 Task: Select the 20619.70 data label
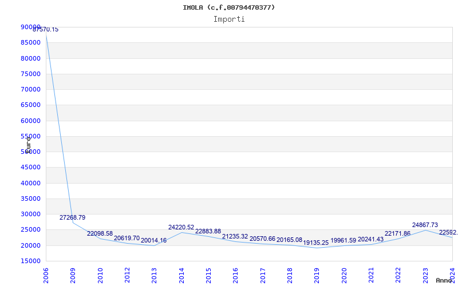127,238
